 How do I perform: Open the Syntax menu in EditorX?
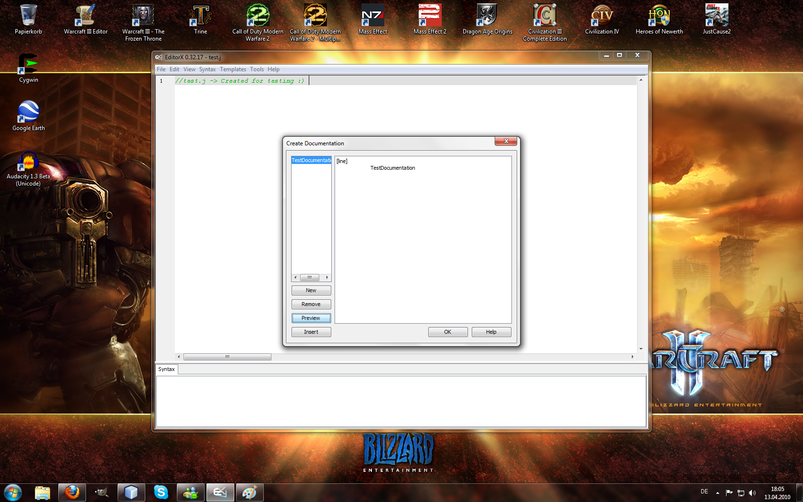[207, 69]
